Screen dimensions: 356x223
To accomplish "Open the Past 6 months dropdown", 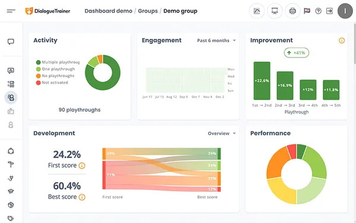I will tap(217, 40).
